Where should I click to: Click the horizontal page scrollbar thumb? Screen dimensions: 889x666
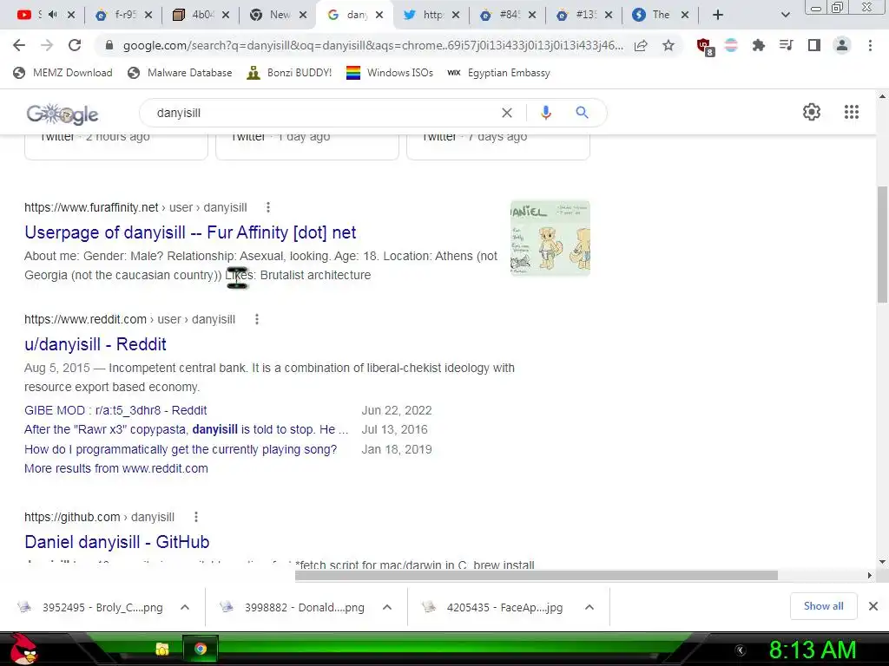(x=537, y=576)
